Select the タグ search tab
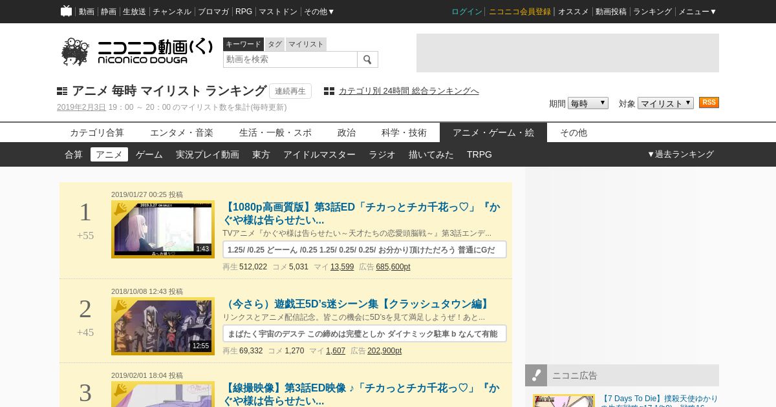Image resolution: width=776 pixels, height=407 pixels. click(275, 44)
